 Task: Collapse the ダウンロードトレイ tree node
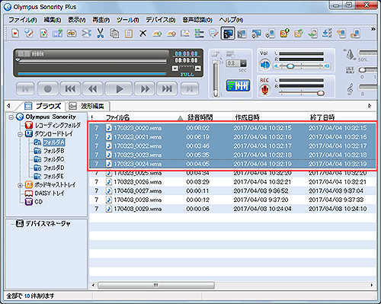coord(20,134)
